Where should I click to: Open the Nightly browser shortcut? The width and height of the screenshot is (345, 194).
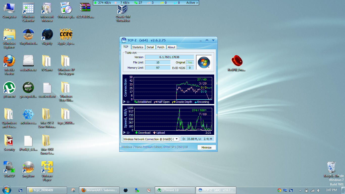point(47,37)
